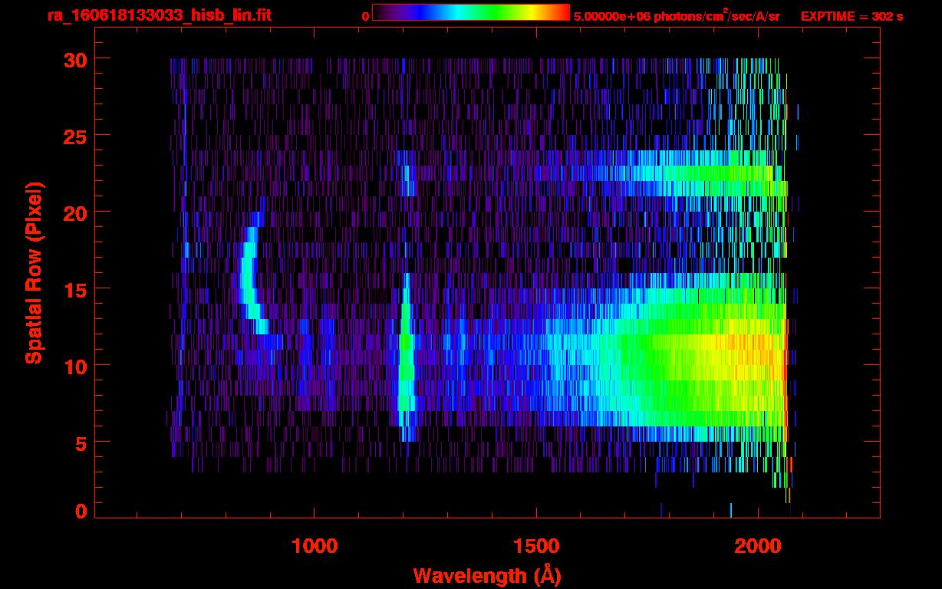Select the 1000 wavelength tick label
Image resolution: width=942 pixels, height=589 pixels.
[x=315, y=545]
